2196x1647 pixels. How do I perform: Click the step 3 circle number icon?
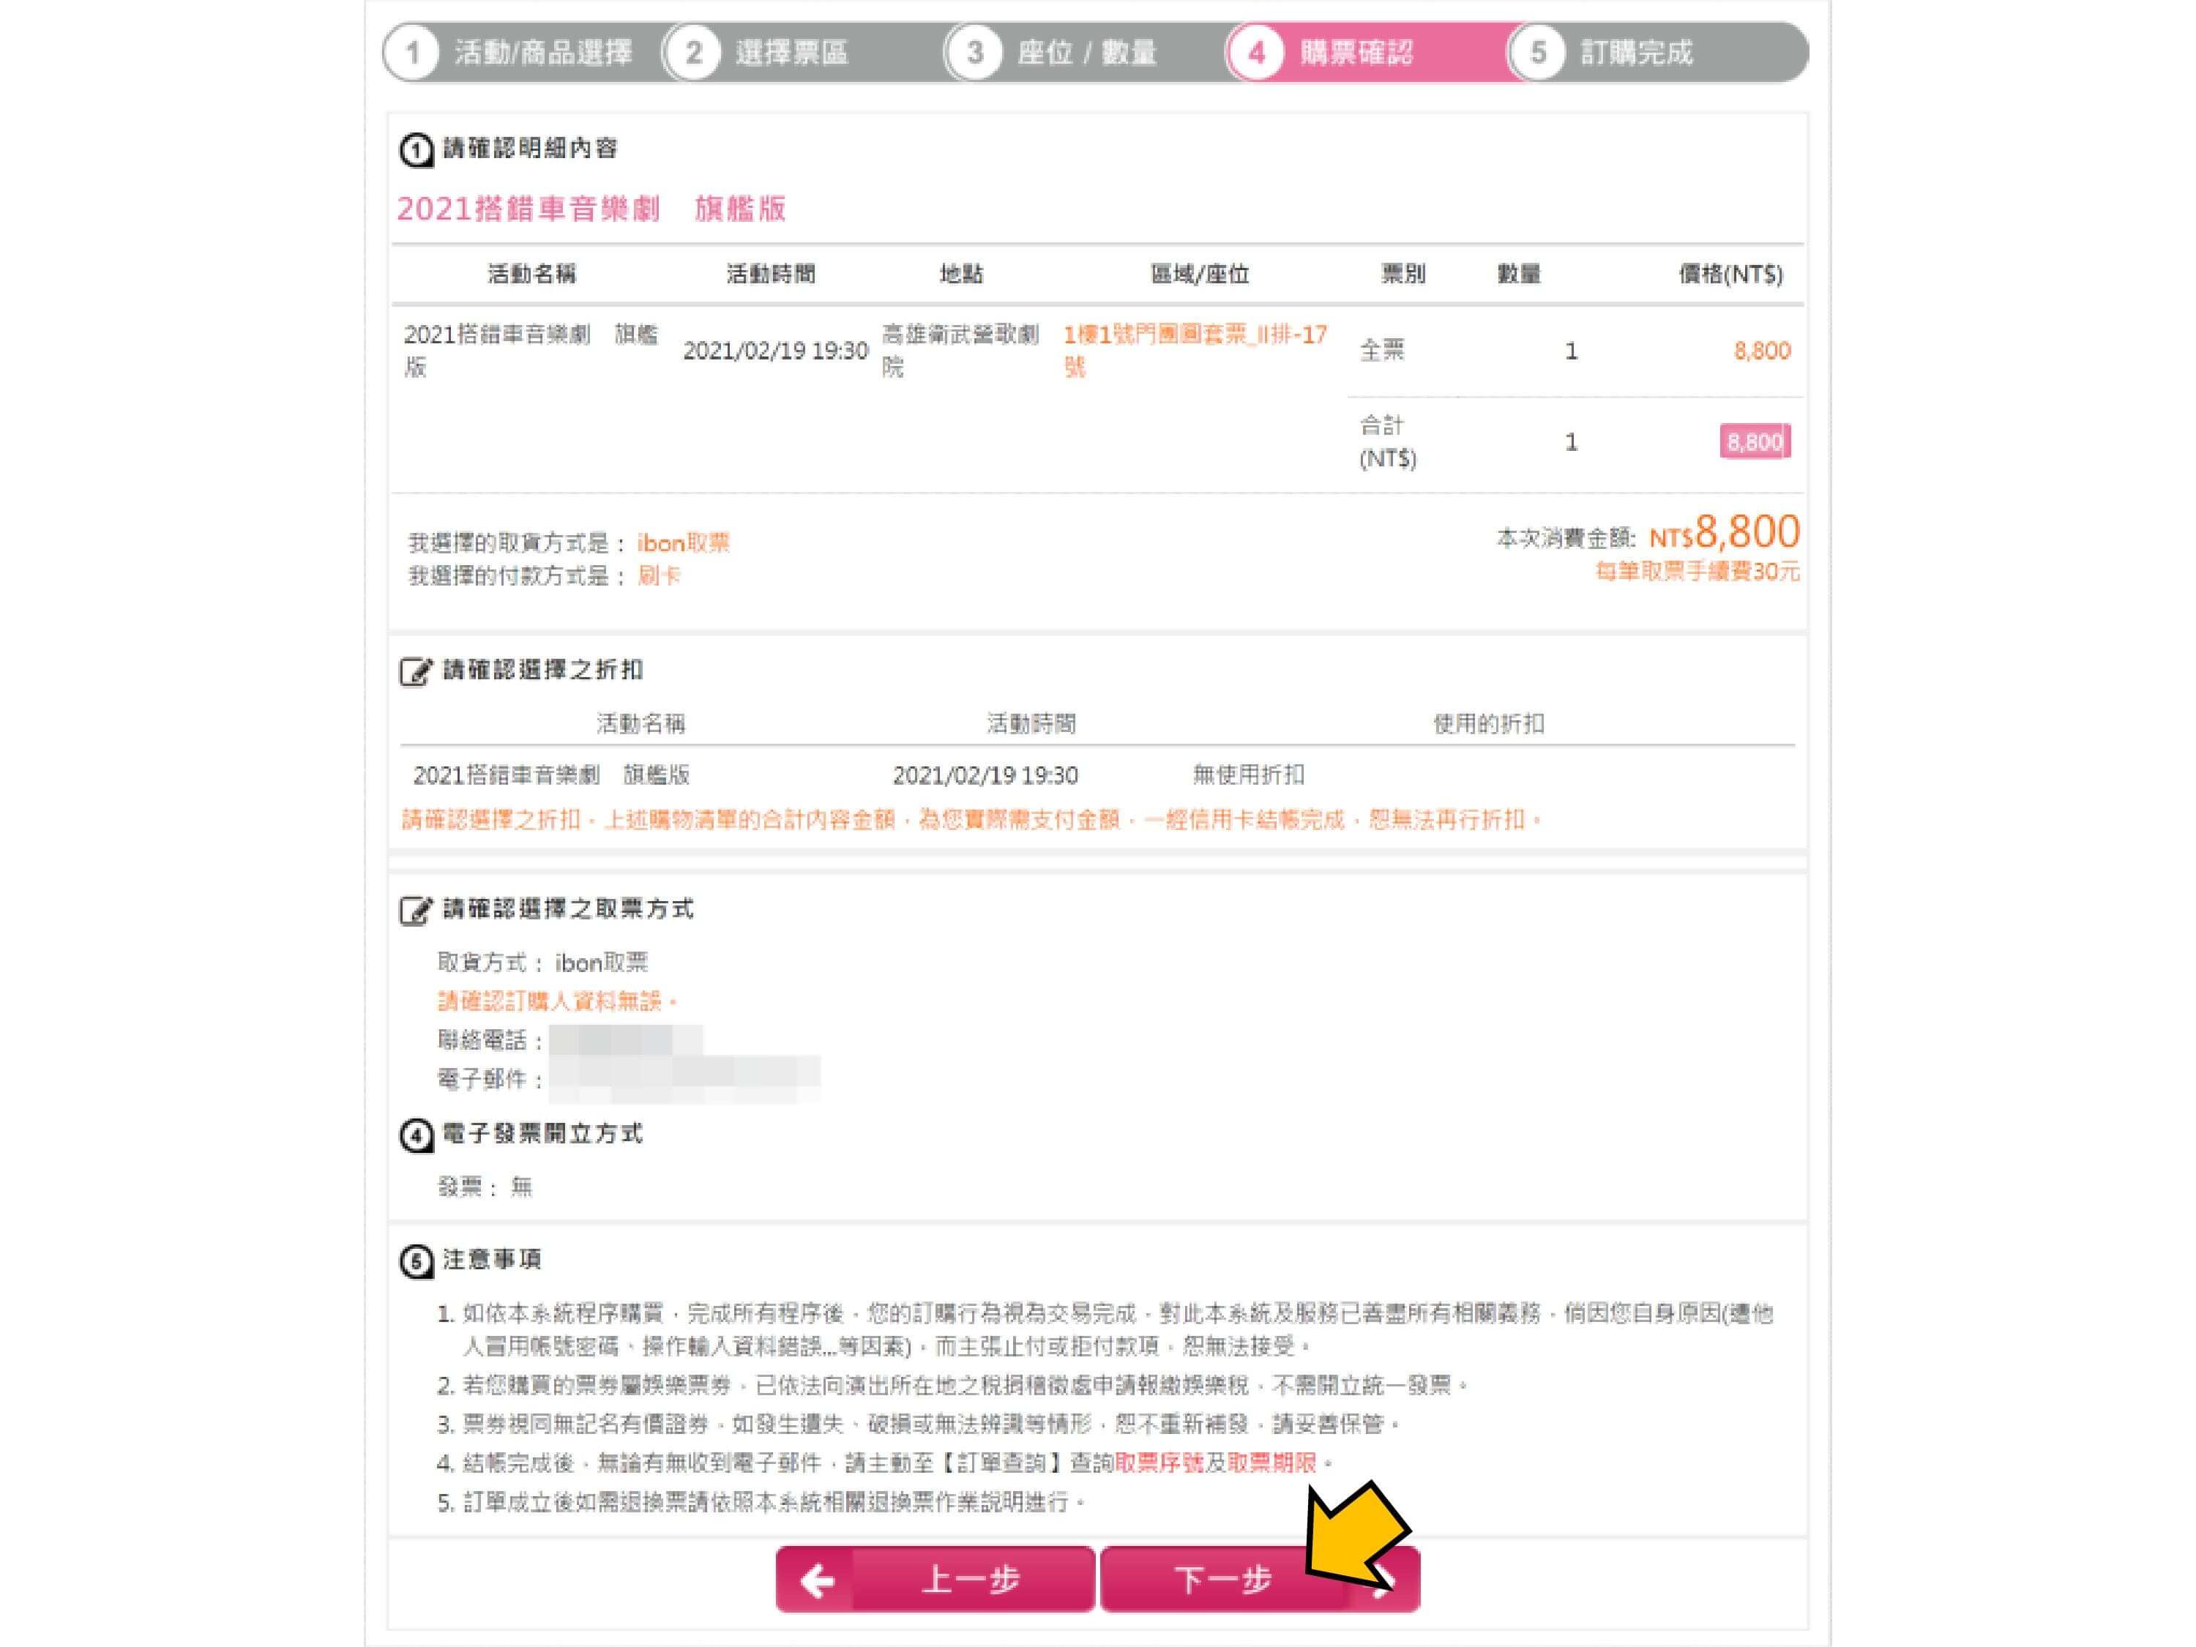coord(974,52)
